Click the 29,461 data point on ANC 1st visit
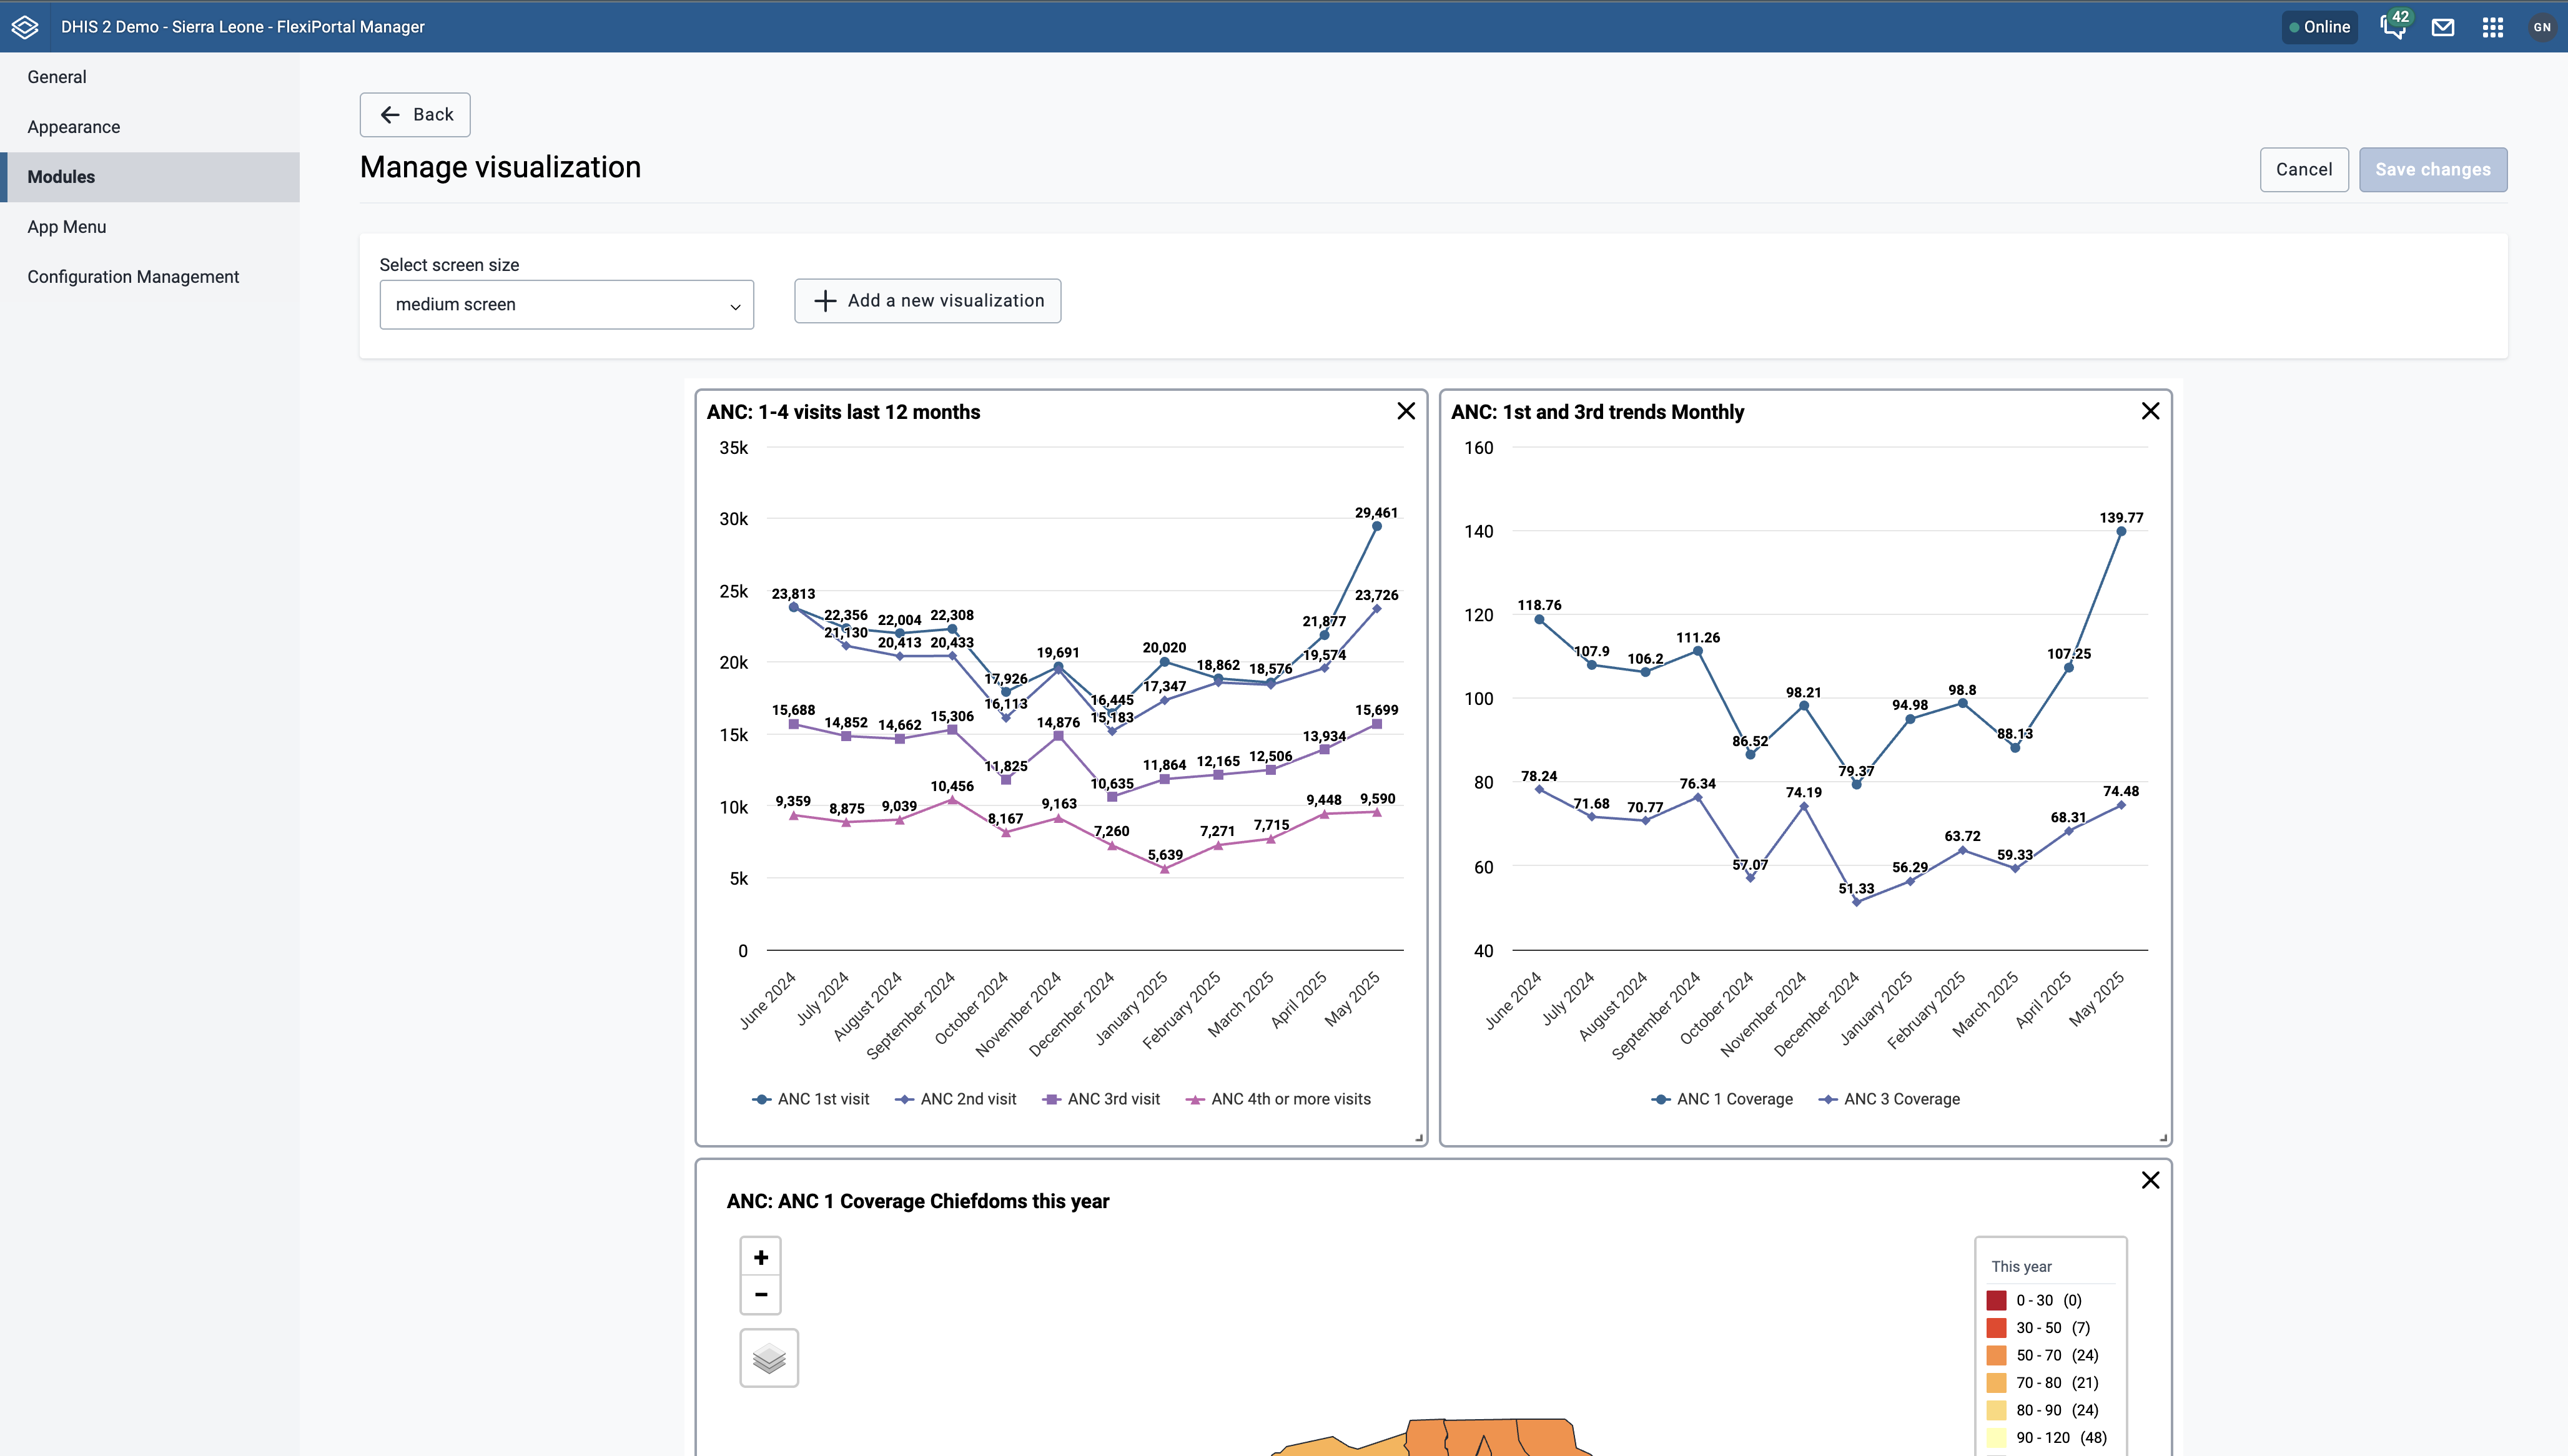The image size is (2568, 1456). click(x=1377, y=526)
